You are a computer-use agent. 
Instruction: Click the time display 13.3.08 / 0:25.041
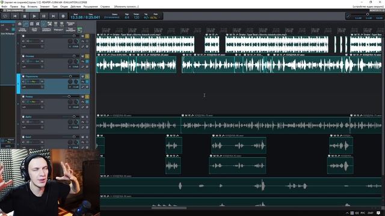click(x=85, y=17)
